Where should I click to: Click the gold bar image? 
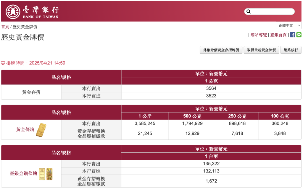[x=41, y=130]
